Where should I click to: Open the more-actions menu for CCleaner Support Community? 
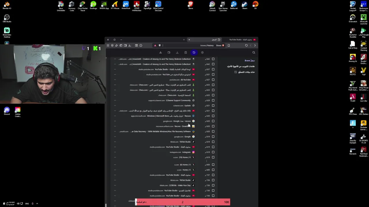(x=115, y=100)
